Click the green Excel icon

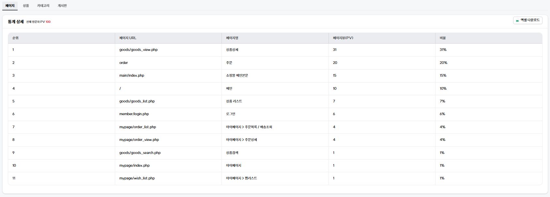click(x=517, y=21)
